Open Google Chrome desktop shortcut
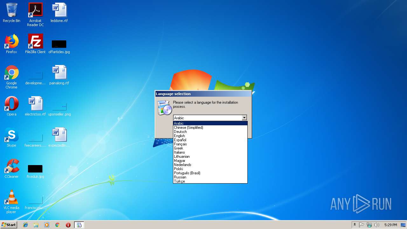The image size is (407, 229). [11, 77]
